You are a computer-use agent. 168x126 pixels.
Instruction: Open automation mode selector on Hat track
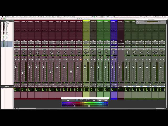(x=51, y=46)
